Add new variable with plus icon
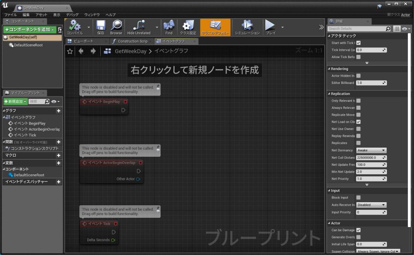The image size is (414, 255). [59, 163]
